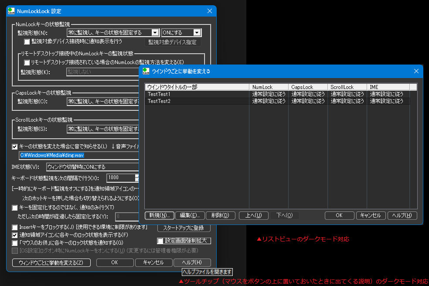This screenshot has width=429, height=286.
Task: Enable 監視対象デバイス接続時に通知表示を行う checkbox
Action: (x=27, y=42)
